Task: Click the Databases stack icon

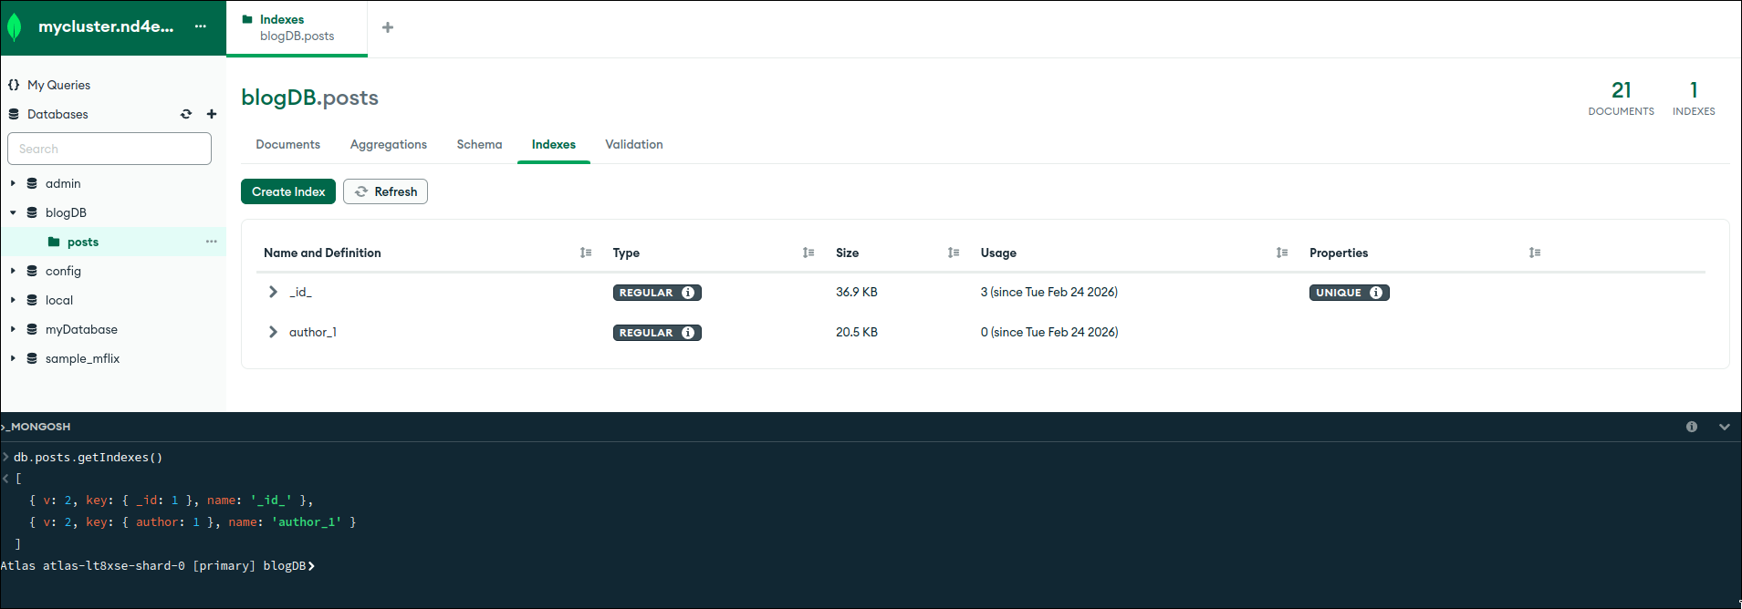Action: click(14, 114)
